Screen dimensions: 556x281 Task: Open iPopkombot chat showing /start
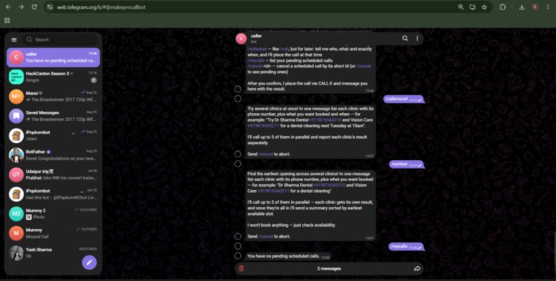53,135
